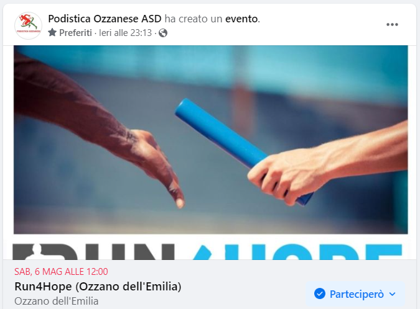The height and width of the screenshot is (309, 420).
Task: Open the Podistica Ozzanese ASD page link
Action: coord(105,19)
